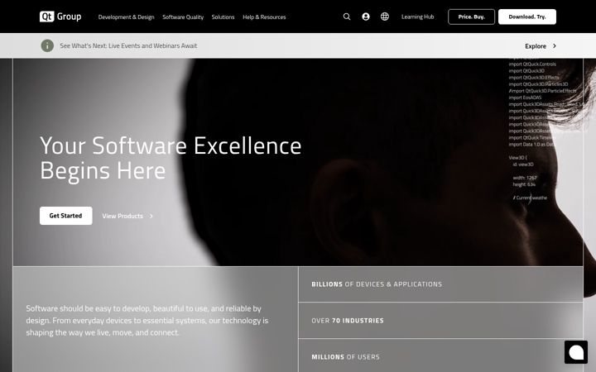
Task: Click the Price. Buy. button
Action: tap(471, 17)
